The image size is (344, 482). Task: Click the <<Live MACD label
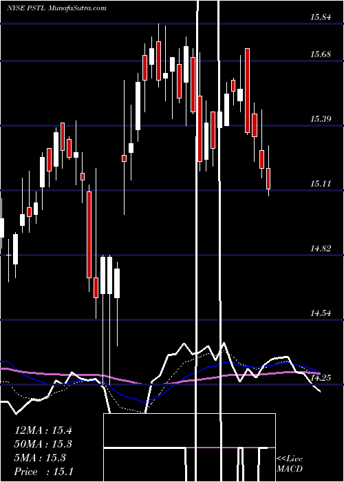pyautogui.click(x=290, y=463)
